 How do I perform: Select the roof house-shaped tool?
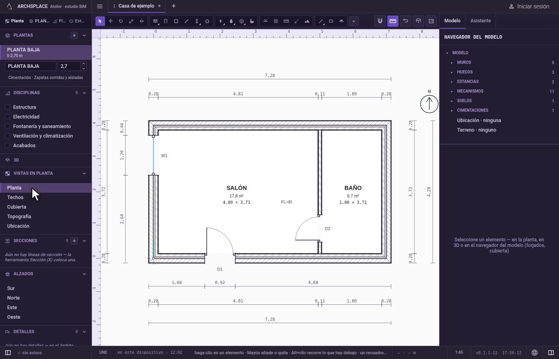tap(207, 21)
